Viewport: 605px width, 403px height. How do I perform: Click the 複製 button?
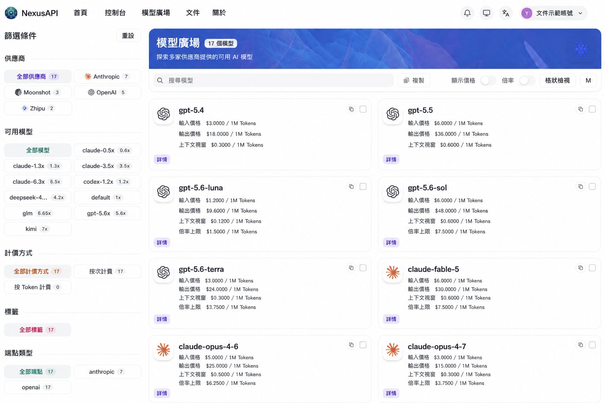(414, 80)
